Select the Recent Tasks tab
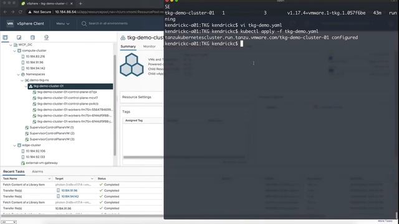This screenshot has height=224, width=399. [x=14, y=172]
